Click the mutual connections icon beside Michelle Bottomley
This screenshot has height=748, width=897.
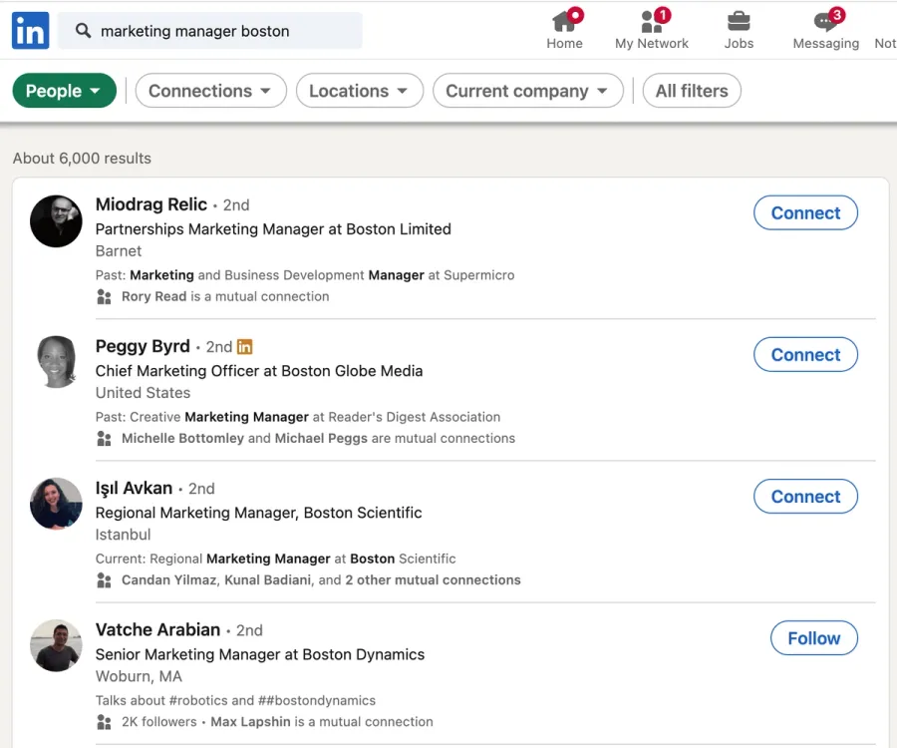[104, 438]
